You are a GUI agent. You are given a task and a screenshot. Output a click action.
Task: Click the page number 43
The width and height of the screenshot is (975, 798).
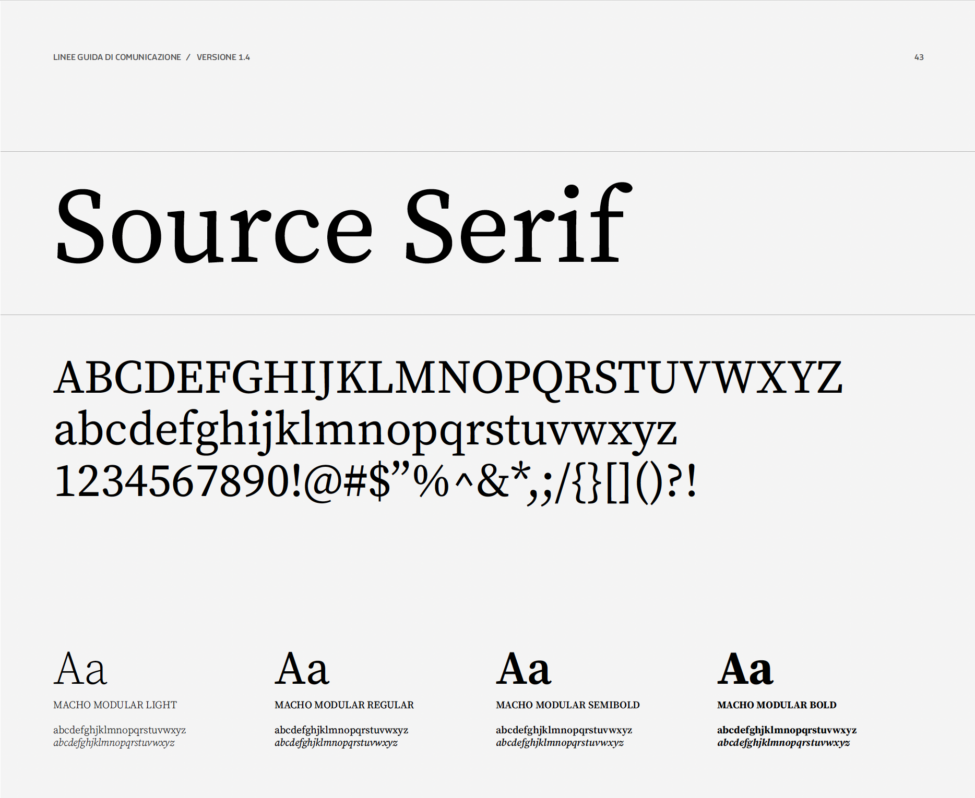tap(919, 57)
